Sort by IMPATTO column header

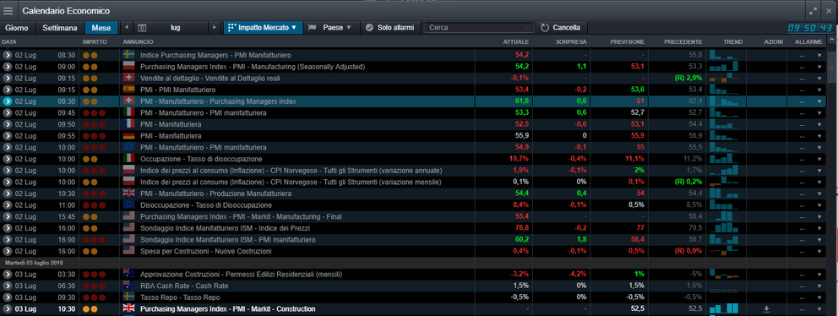(95, 41)
